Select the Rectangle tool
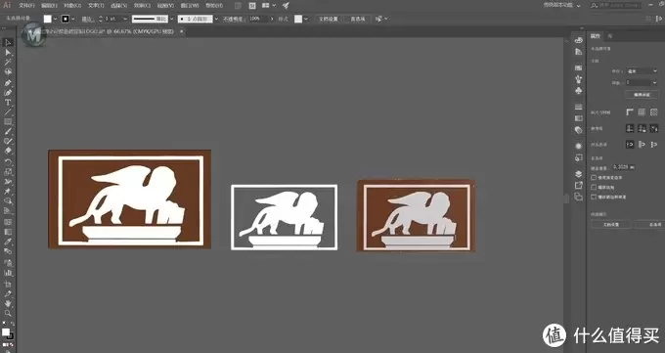Screen dimensions: 665x353 point(8,122)
